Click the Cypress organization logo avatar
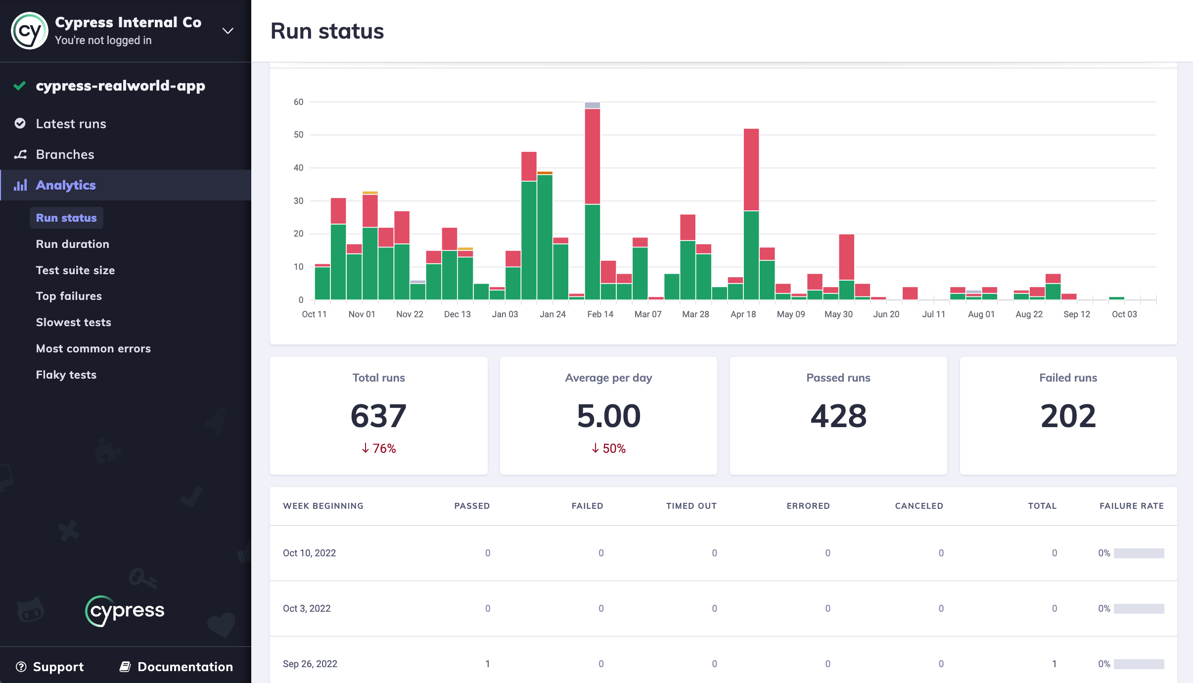 click(x=30, y=31)
